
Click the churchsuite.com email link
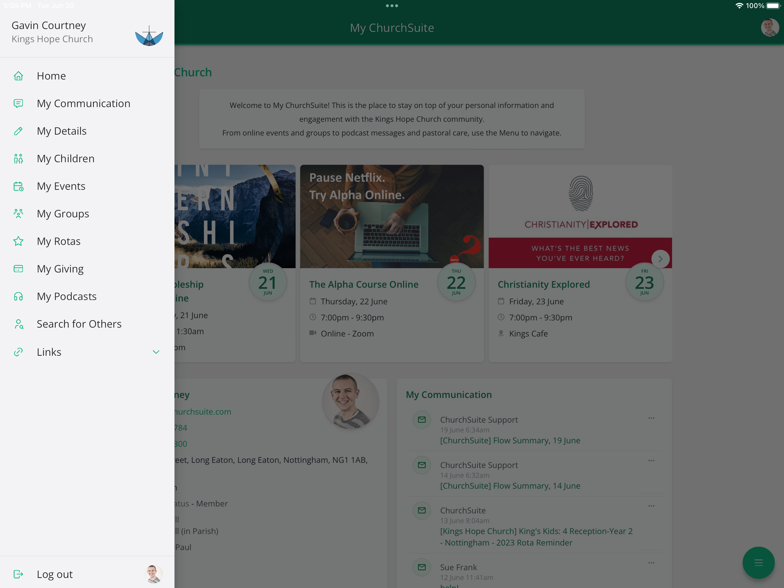(x=202, y=412)
